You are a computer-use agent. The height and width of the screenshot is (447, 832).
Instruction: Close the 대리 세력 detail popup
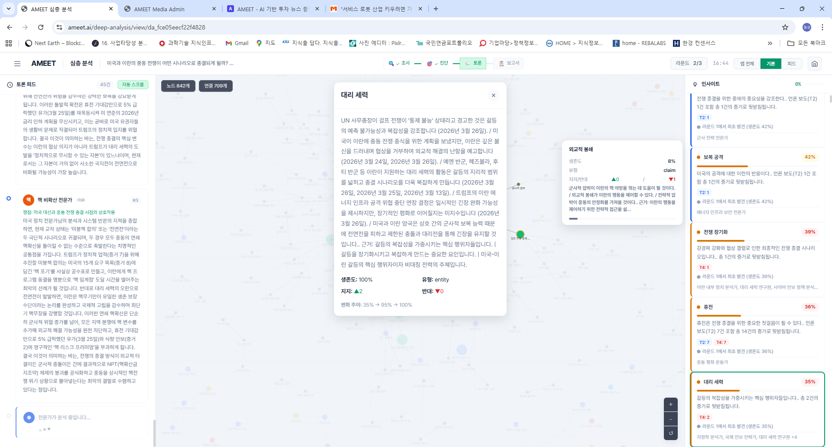click(494, 95)
